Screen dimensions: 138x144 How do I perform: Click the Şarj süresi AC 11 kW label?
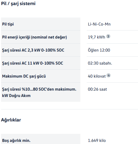click(x=32, y=63)
